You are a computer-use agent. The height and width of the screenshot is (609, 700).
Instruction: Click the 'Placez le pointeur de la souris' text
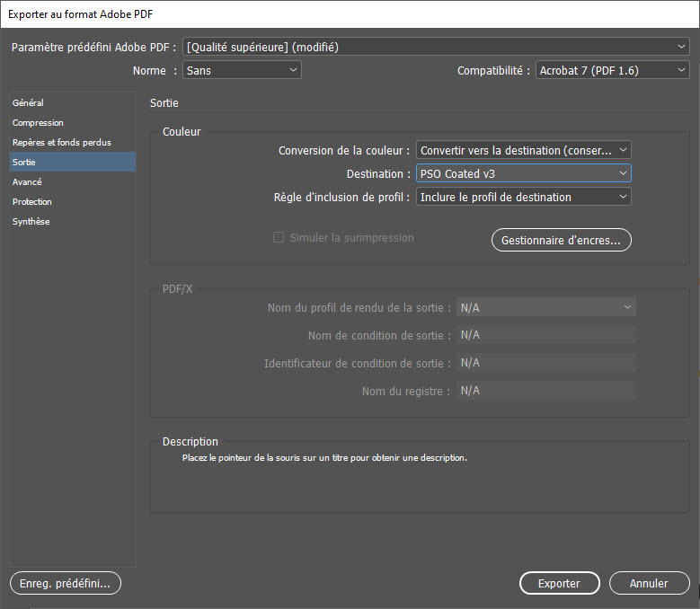click(x=324, y=458)
